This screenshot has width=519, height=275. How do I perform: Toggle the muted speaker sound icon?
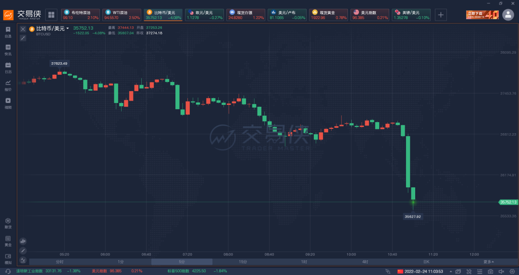point(501,271)
